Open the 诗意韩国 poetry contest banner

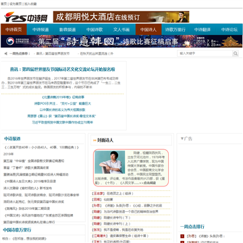click(122, 41)
